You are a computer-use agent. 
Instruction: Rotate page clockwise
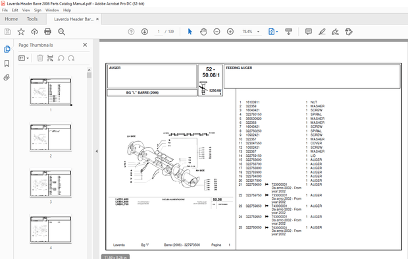pyautogui.click(x=71, y=58)
